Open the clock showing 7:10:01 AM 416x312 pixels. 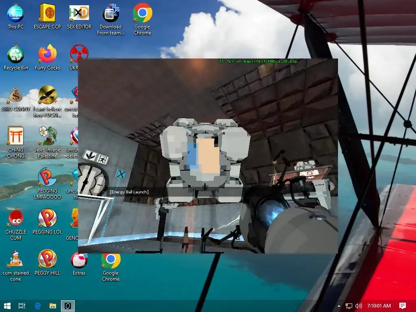pyautogui.click(x=379, y=306)
